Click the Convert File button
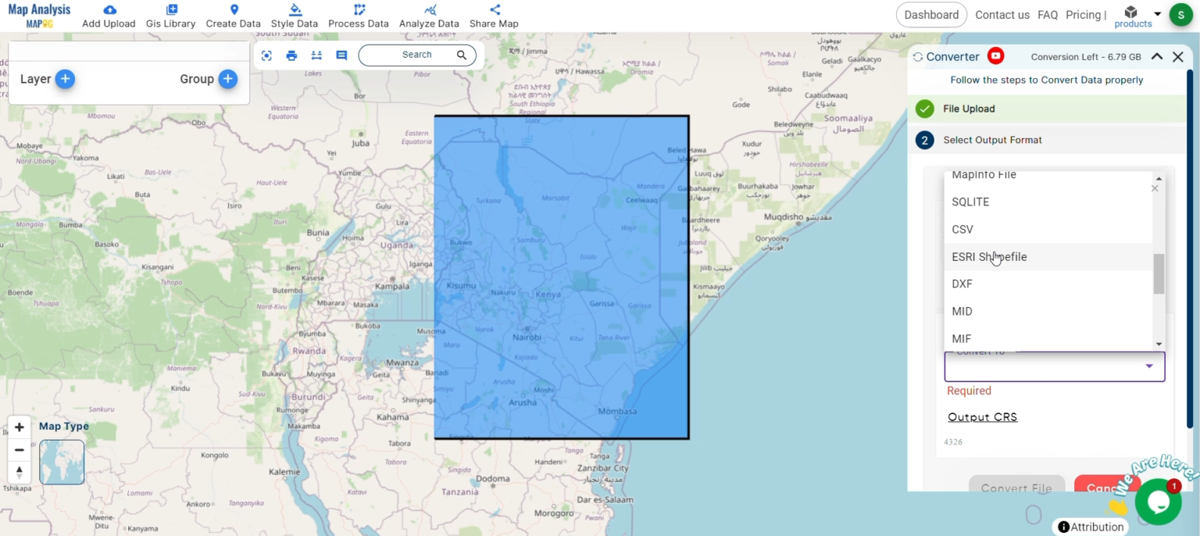The width and height of the screenshot is (1200, 536). click(1016, 487)
